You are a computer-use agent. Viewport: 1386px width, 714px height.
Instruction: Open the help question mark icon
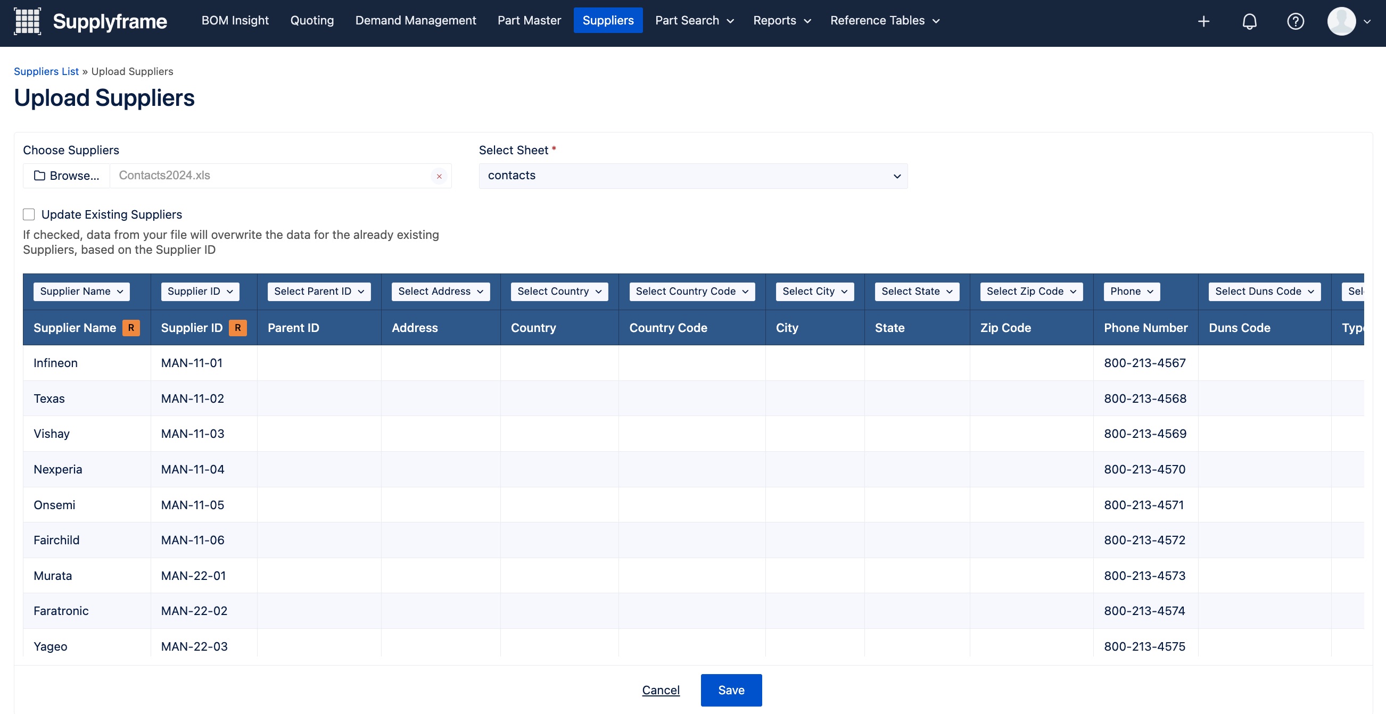click(1295, 21)
